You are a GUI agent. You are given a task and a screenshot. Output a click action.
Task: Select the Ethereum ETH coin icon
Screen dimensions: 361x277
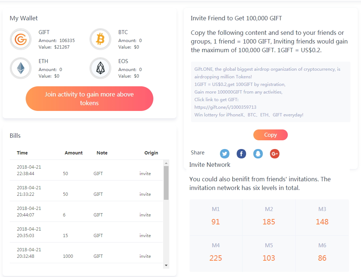coord(21,69)
